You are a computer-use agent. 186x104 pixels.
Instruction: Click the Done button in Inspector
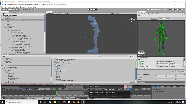(183, 71)
